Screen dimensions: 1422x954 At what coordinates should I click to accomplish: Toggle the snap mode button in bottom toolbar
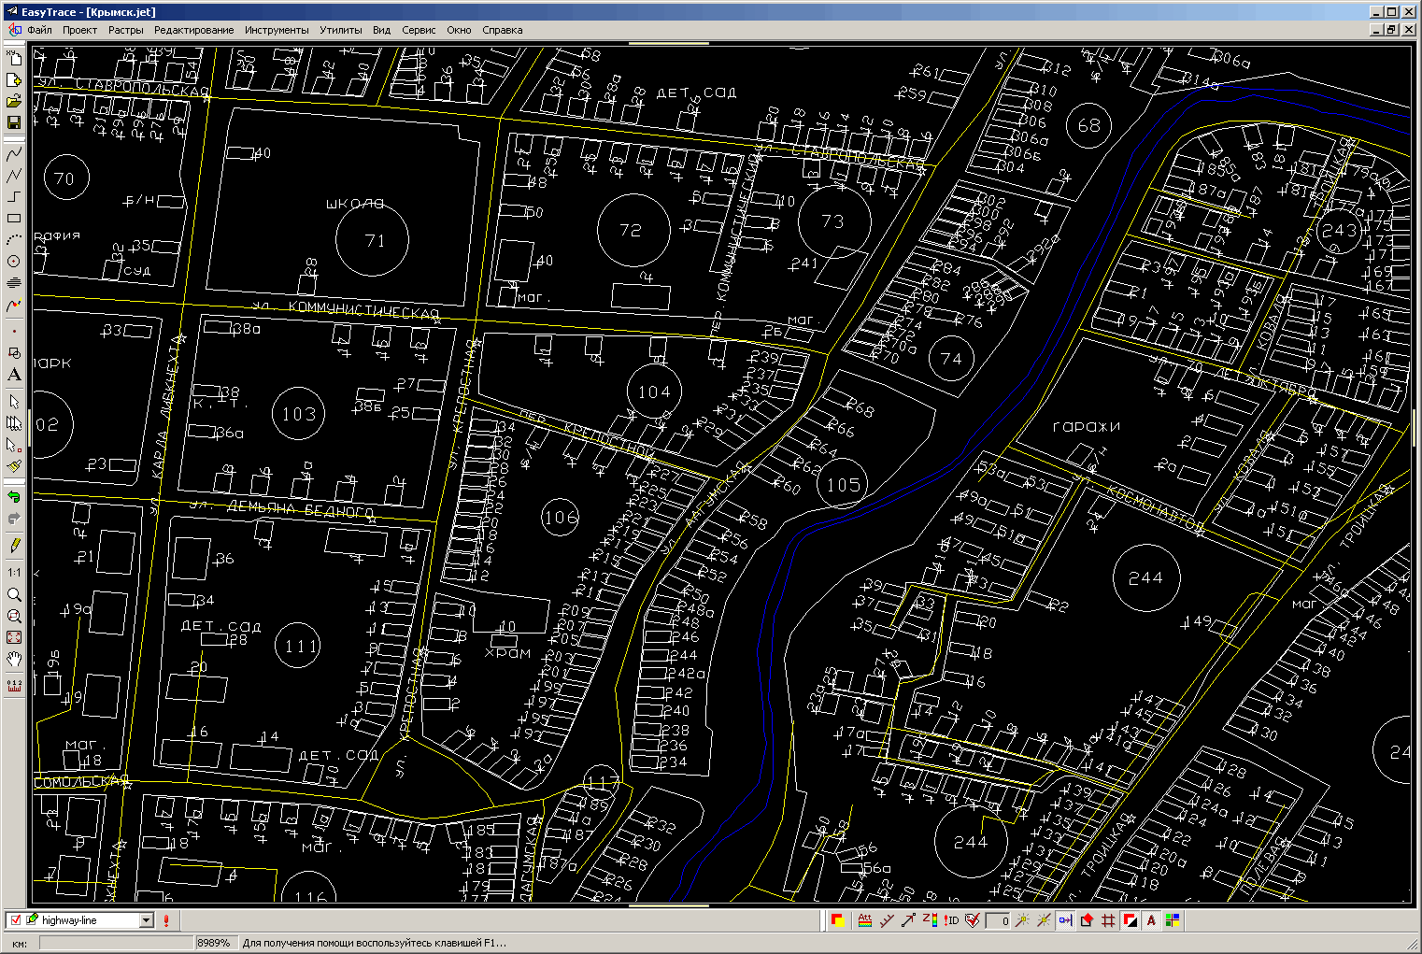pos(1065,920)
